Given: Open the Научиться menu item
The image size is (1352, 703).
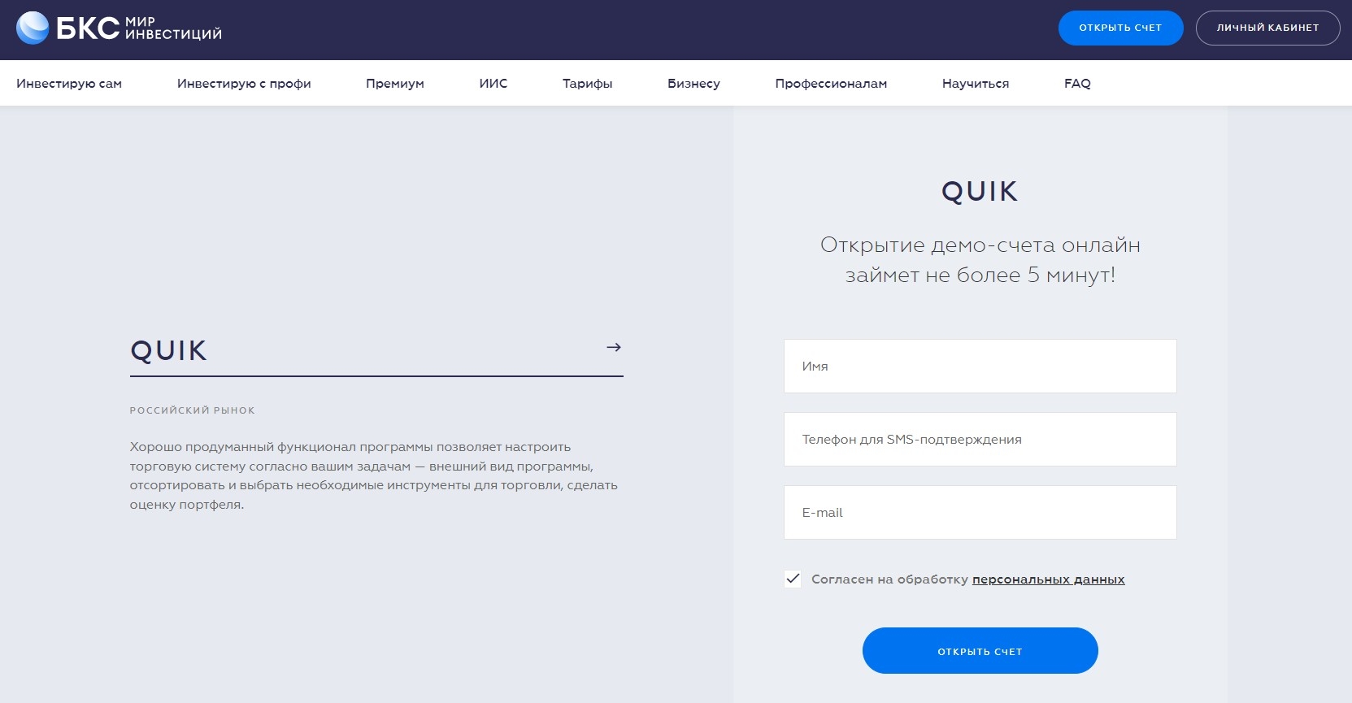Looking at the screenshot, I should coord(976,83).
